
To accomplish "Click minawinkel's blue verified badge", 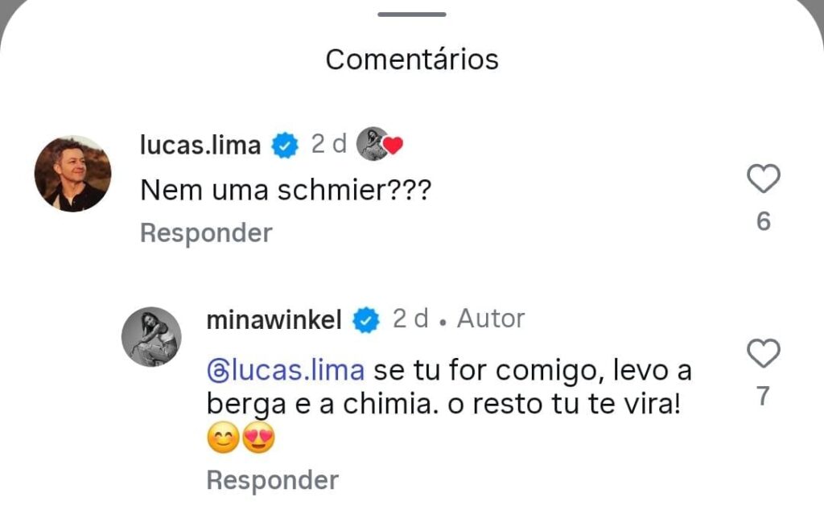I will [365, 319].
